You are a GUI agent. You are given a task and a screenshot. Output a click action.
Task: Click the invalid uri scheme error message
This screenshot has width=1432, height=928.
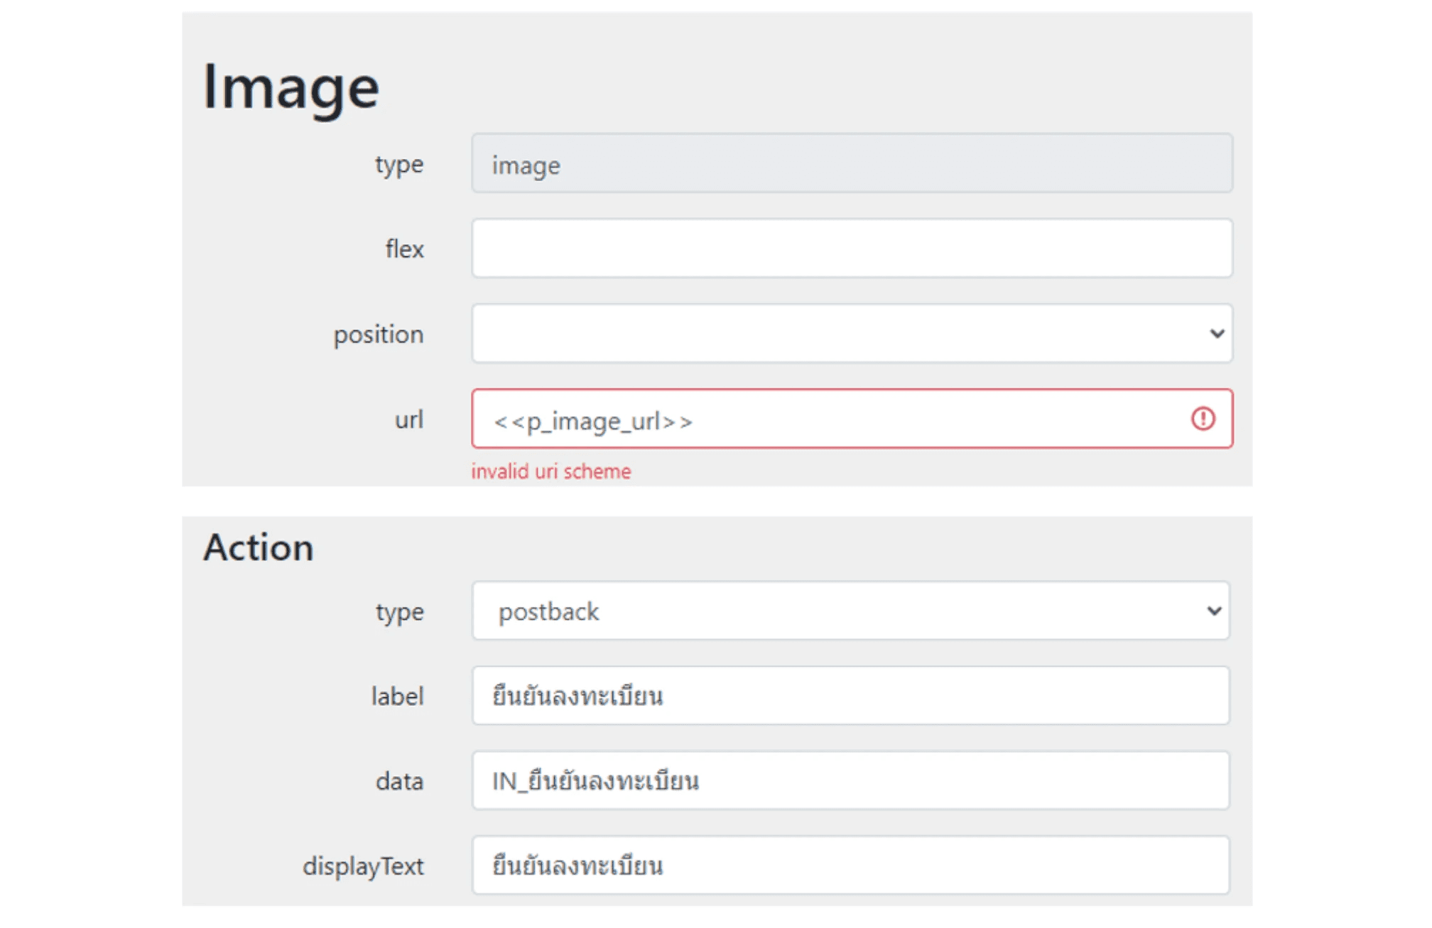coord(551,471)
